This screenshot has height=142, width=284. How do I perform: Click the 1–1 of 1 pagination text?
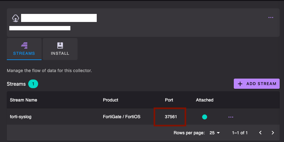[x=240, y=133]
